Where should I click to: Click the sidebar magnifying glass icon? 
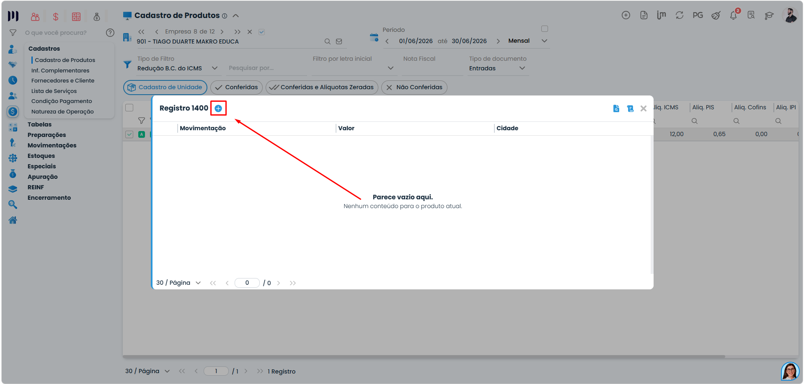tap(13, 204)
